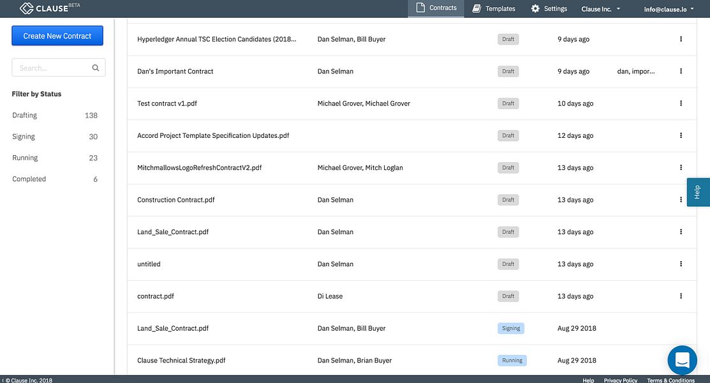Open the Contracts tab
The height and width of the screenshot is (383, 710).
point(436,8)
